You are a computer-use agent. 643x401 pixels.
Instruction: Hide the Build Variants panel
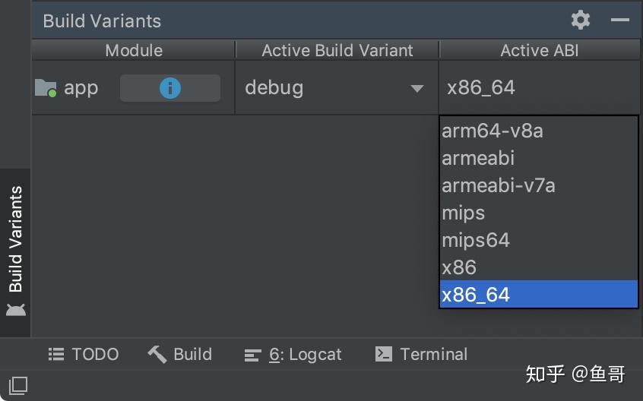tap(619, 20)
